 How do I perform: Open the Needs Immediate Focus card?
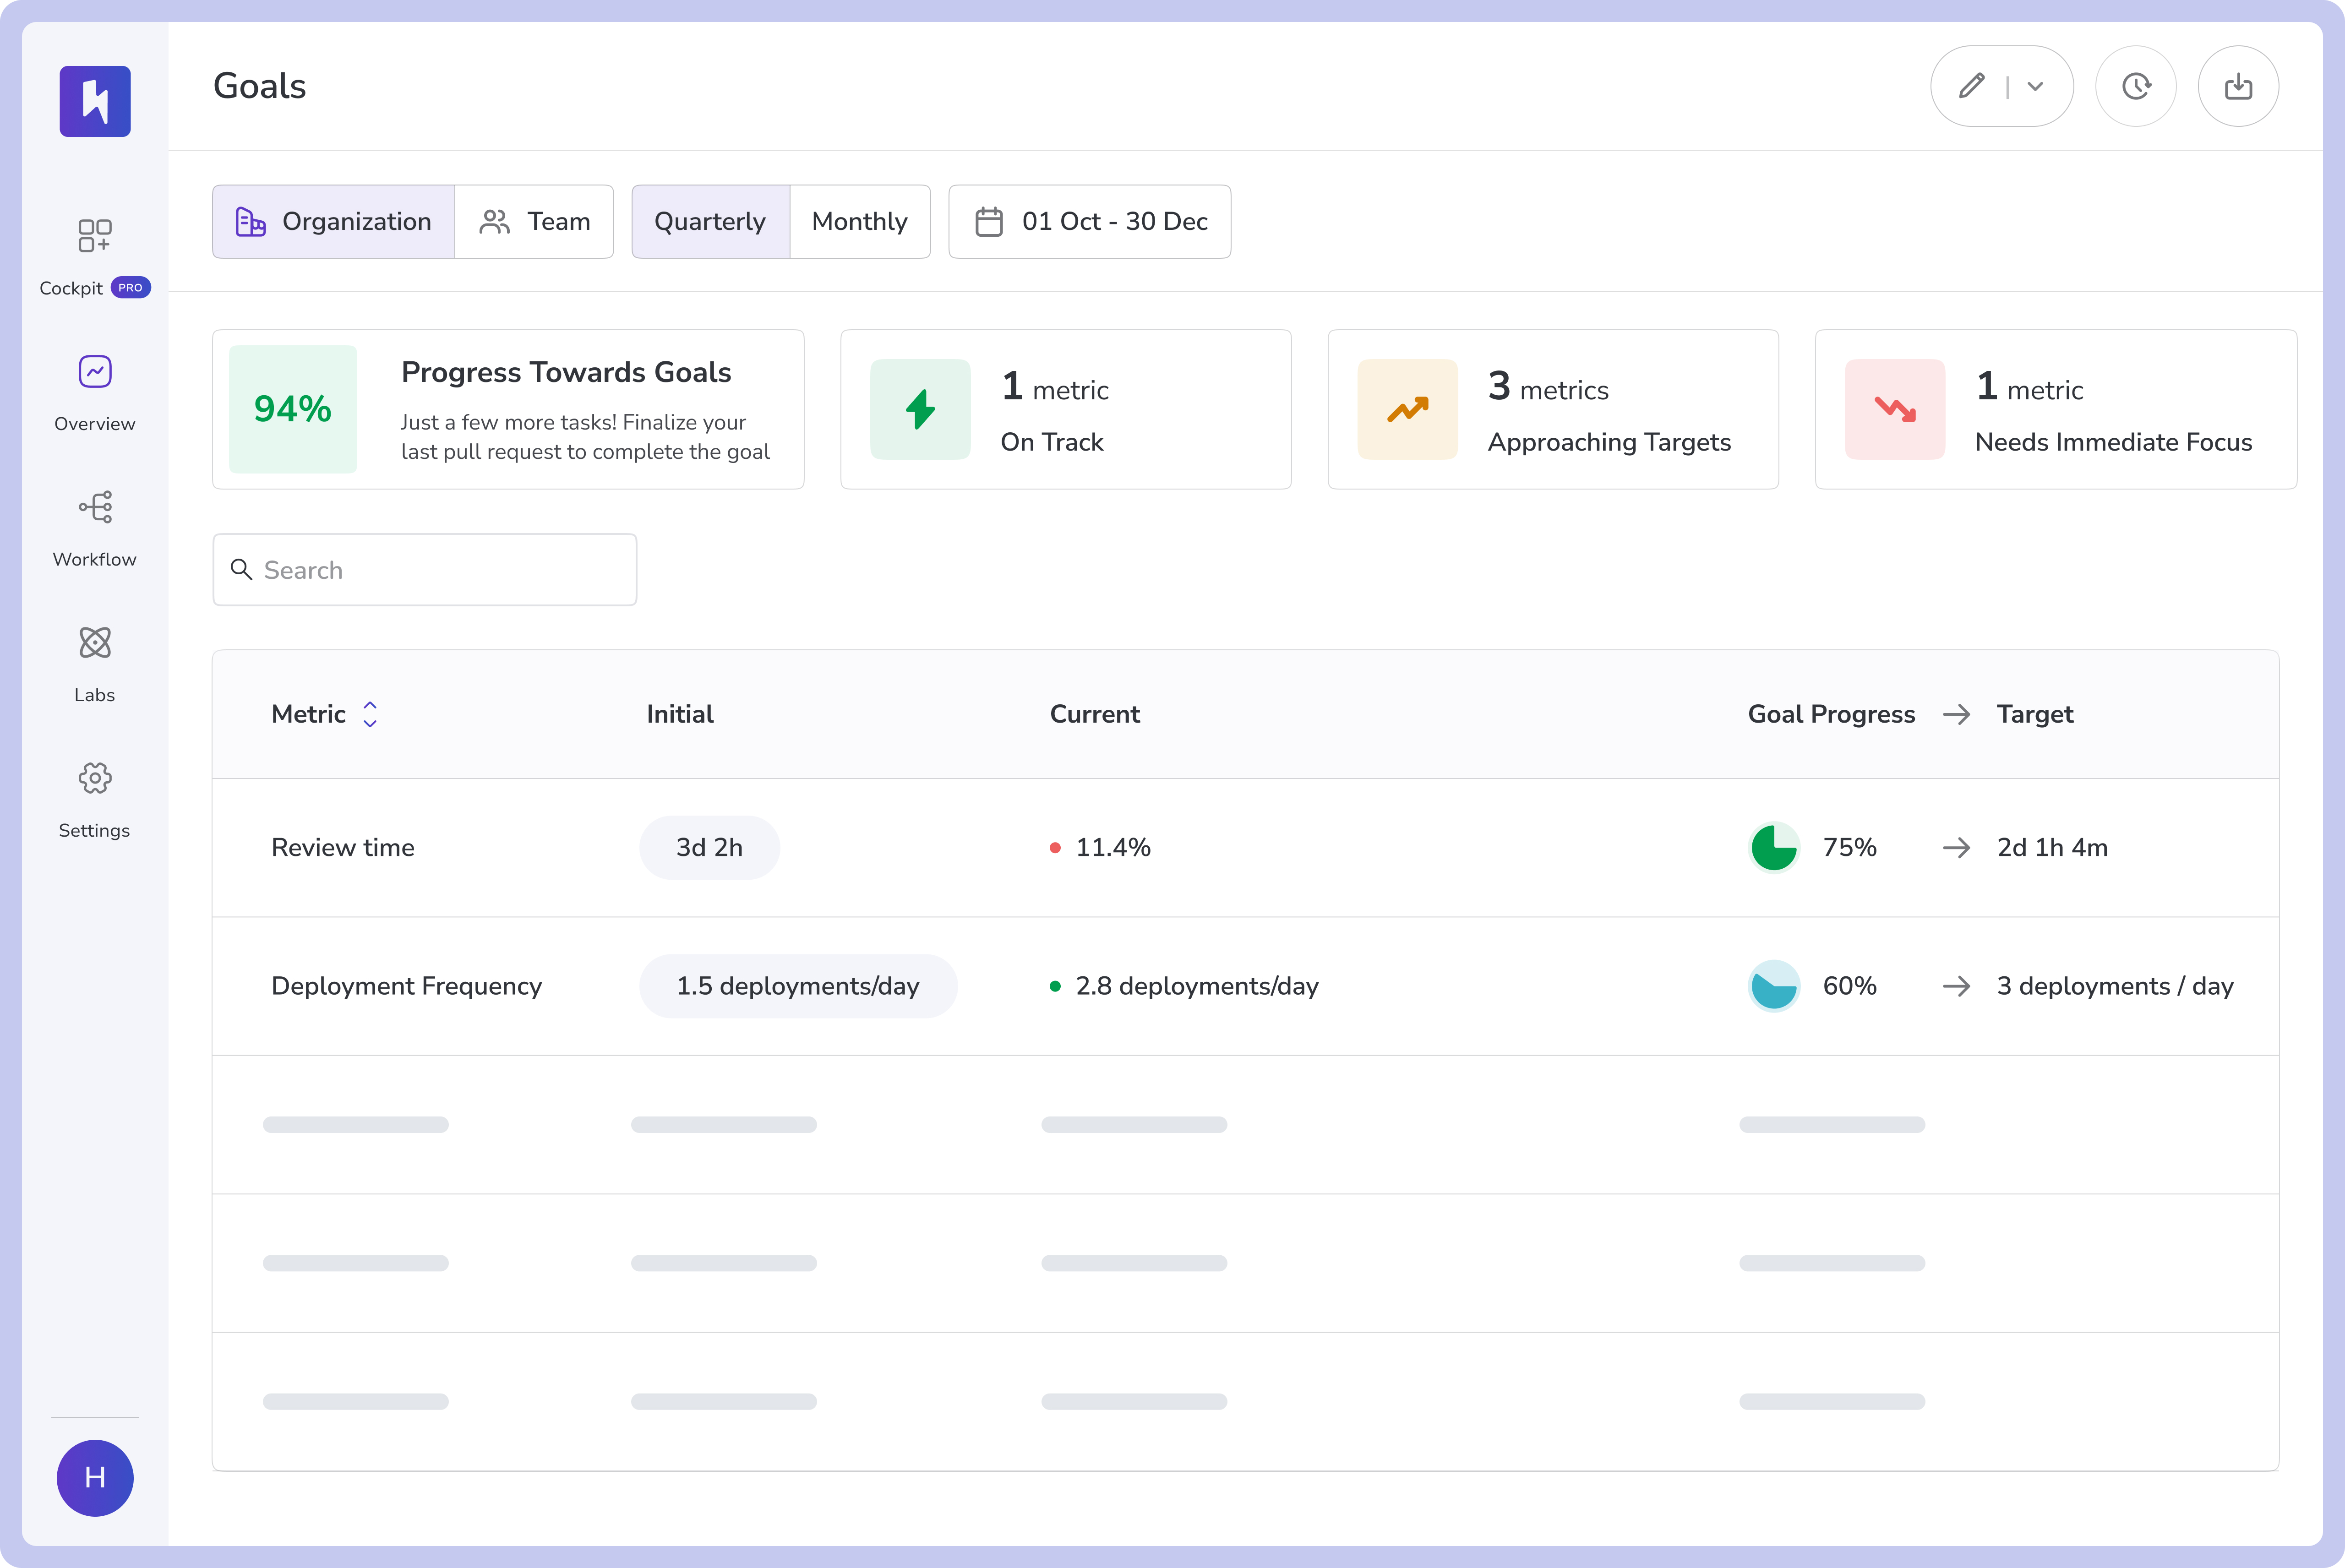pos(2055,410)
